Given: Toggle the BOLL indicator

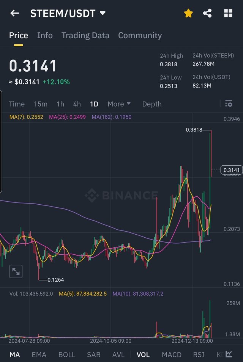Looking at the screenshot, I should coord(67,355).
